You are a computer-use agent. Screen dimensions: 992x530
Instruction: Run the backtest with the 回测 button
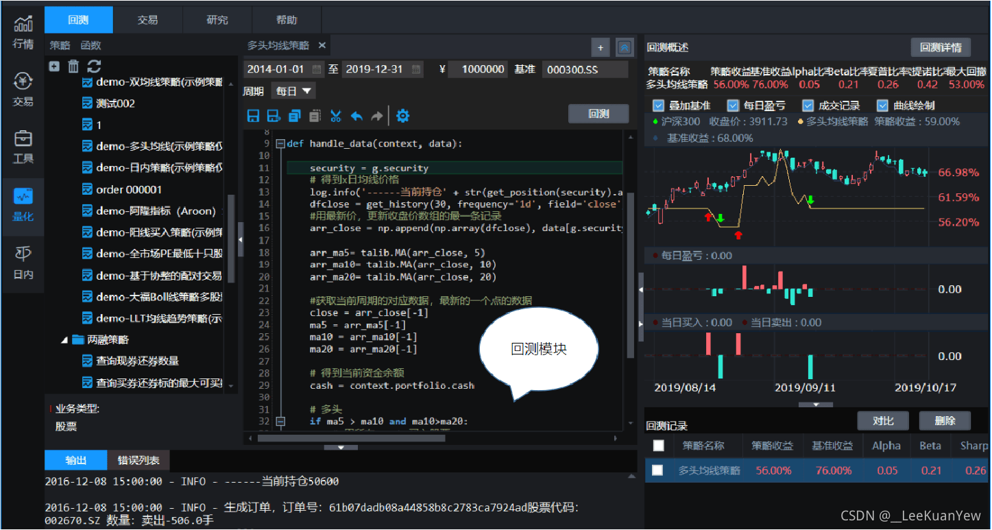point(598,114)
